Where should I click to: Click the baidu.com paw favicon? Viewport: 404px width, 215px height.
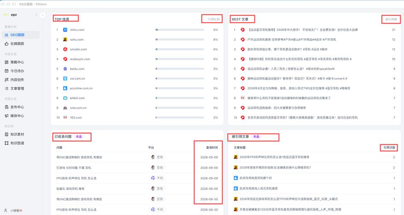(x=65, y=69)
